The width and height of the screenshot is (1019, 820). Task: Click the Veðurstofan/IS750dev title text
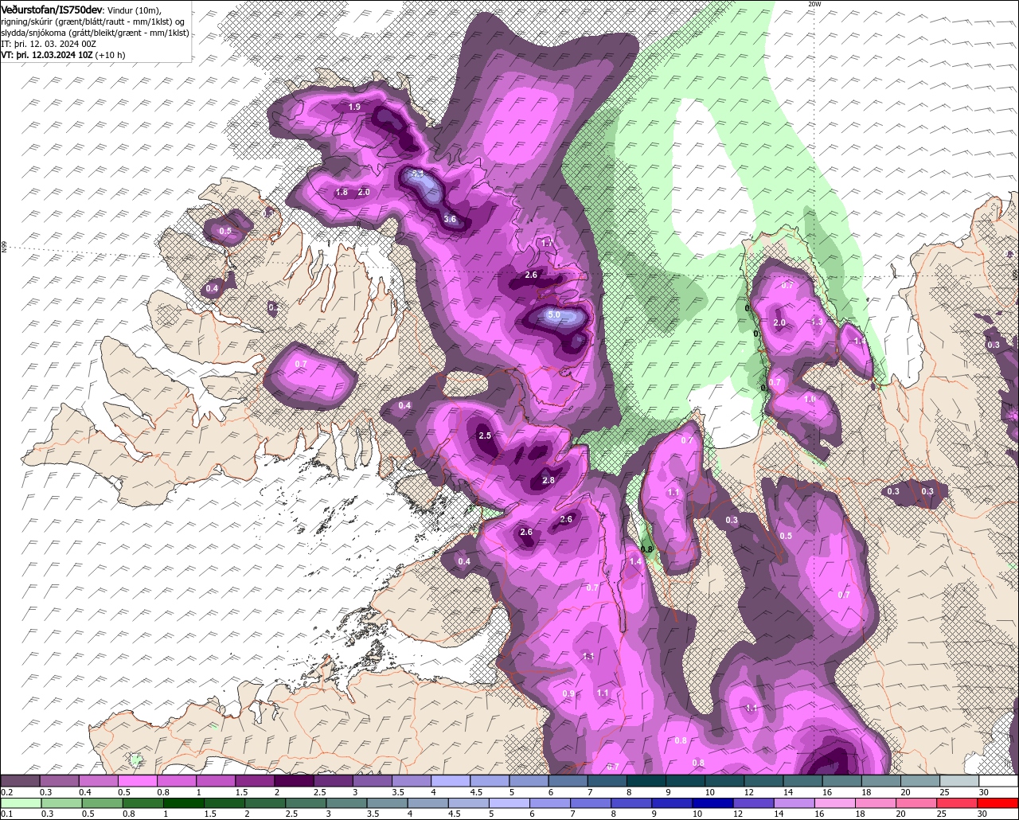pyautogui.click(x=52, y=9)
